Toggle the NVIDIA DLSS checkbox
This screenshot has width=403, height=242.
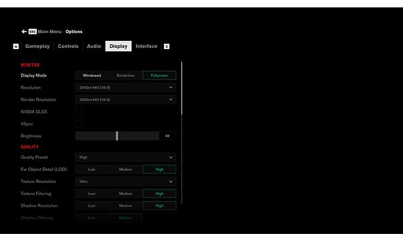coord(79,112)
